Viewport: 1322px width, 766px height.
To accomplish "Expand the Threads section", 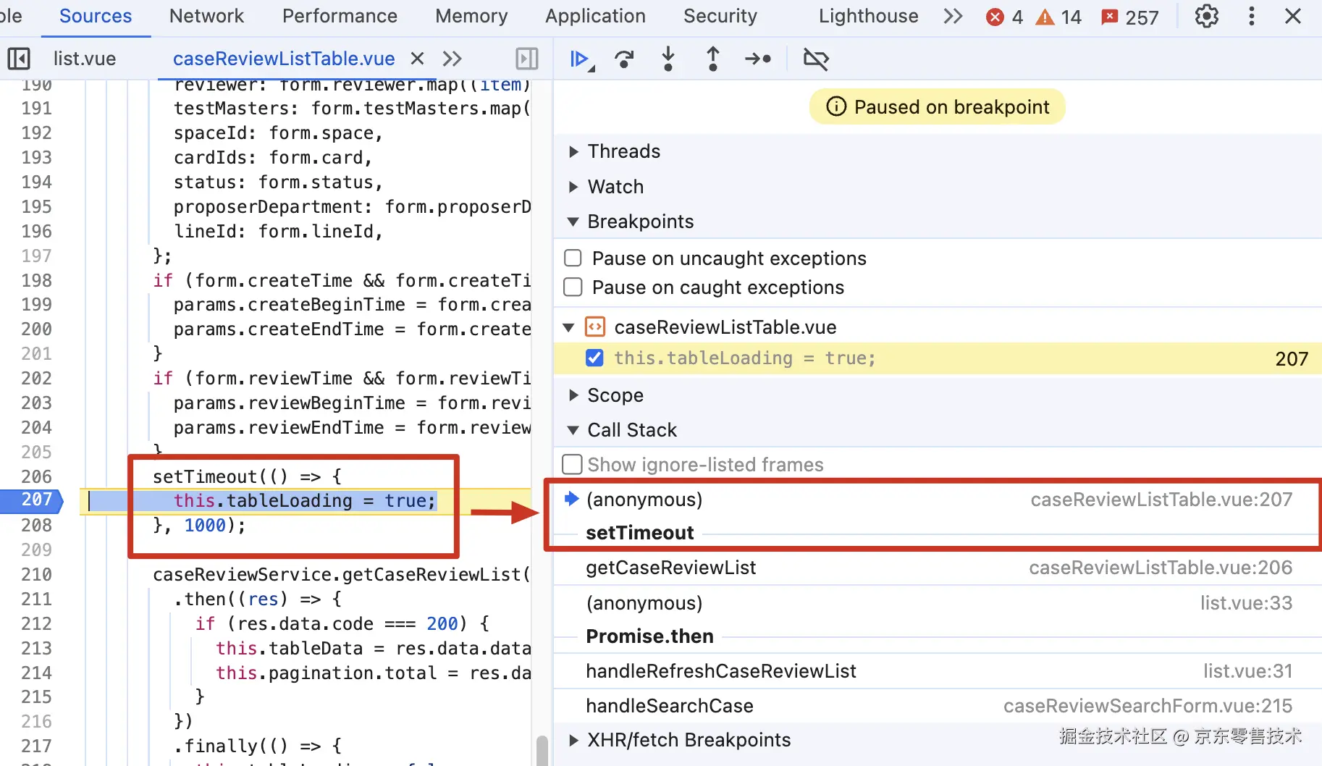I will tap(573, 151).
